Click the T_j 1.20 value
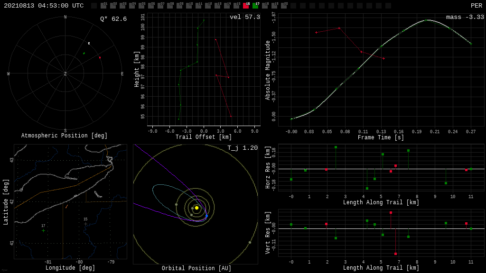The width and height of the screenshot is (486, 273). click(x=243, y=148)
